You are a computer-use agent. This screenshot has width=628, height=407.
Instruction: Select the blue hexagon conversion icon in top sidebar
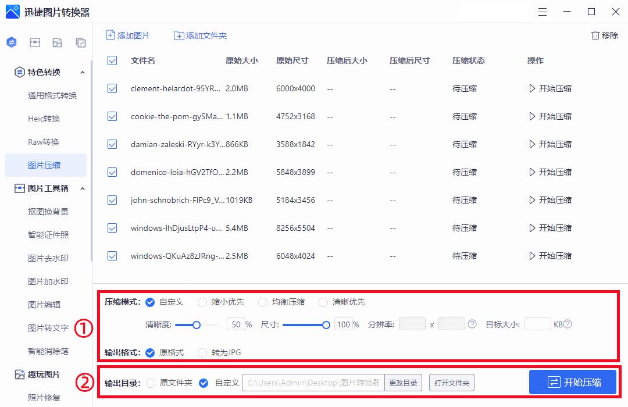[12, 42]
